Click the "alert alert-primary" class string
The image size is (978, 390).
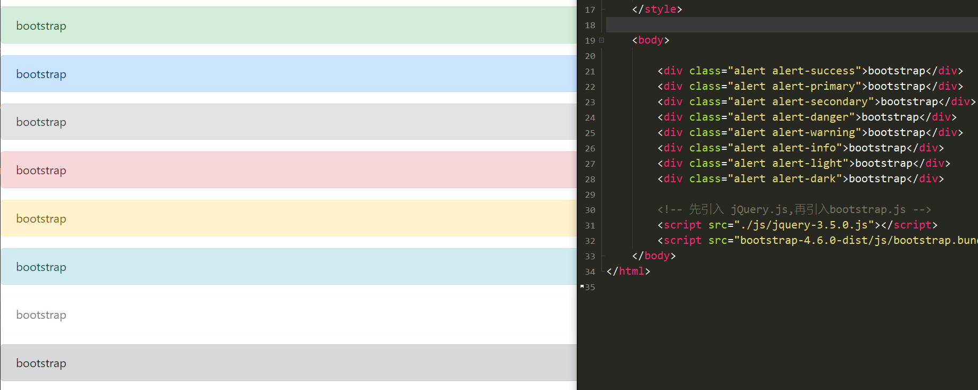pos(795,86)
